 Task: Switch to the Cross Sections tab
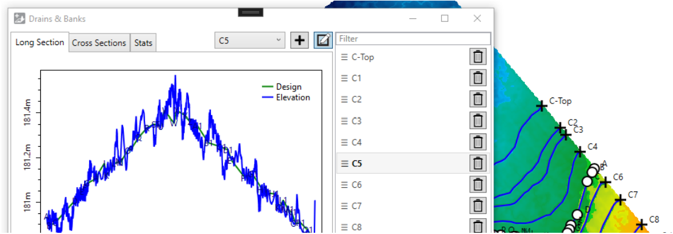pos(99,43)
